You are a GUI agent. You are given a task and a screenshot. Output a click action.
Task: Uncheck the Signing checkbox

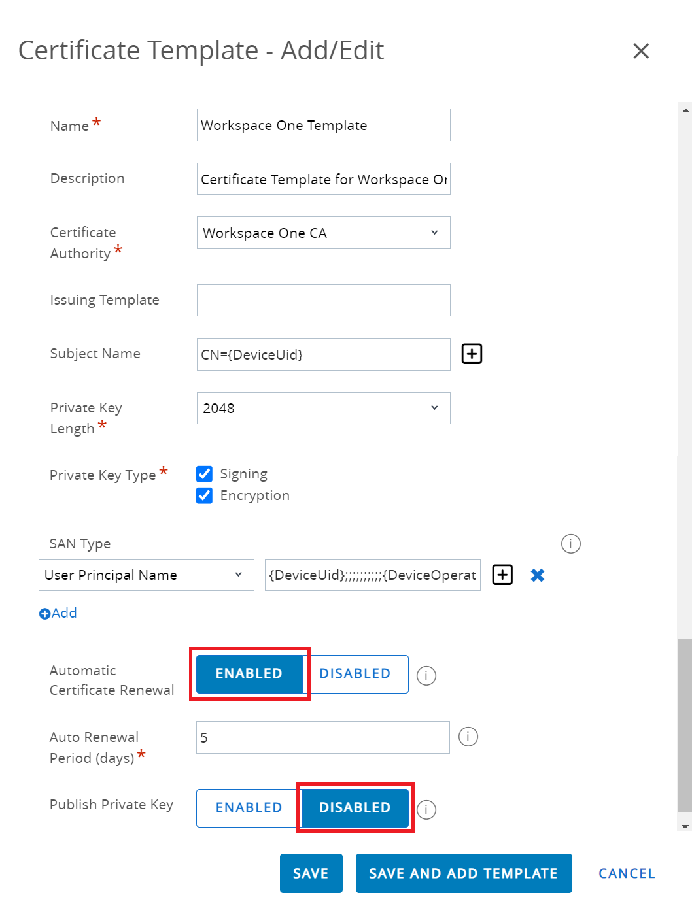[x=205, y=474]
